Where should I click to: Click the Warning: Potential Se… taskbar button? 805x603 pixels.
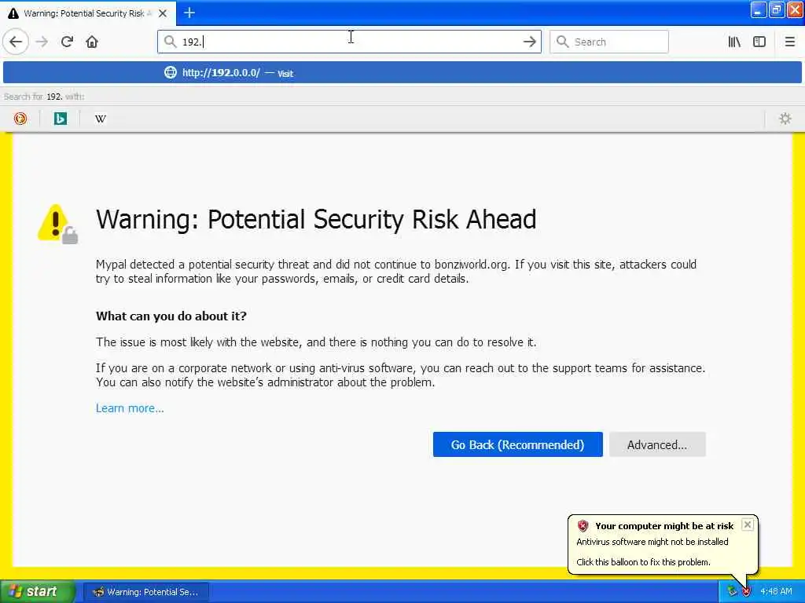pos(146,592)
